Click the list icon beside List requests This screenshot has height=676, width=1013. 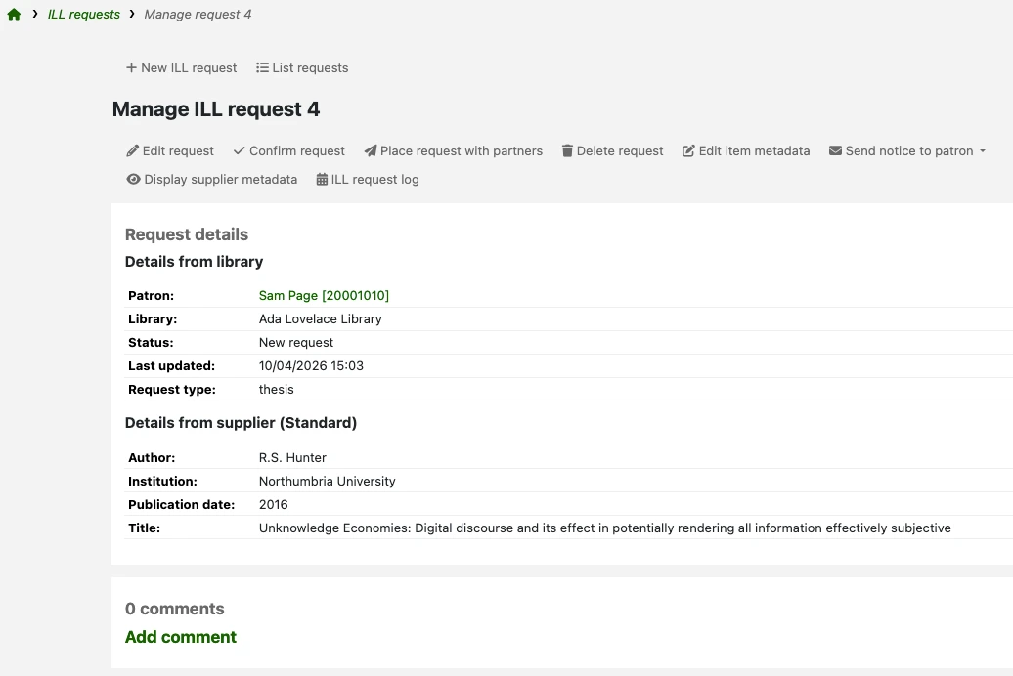(262, 67)
